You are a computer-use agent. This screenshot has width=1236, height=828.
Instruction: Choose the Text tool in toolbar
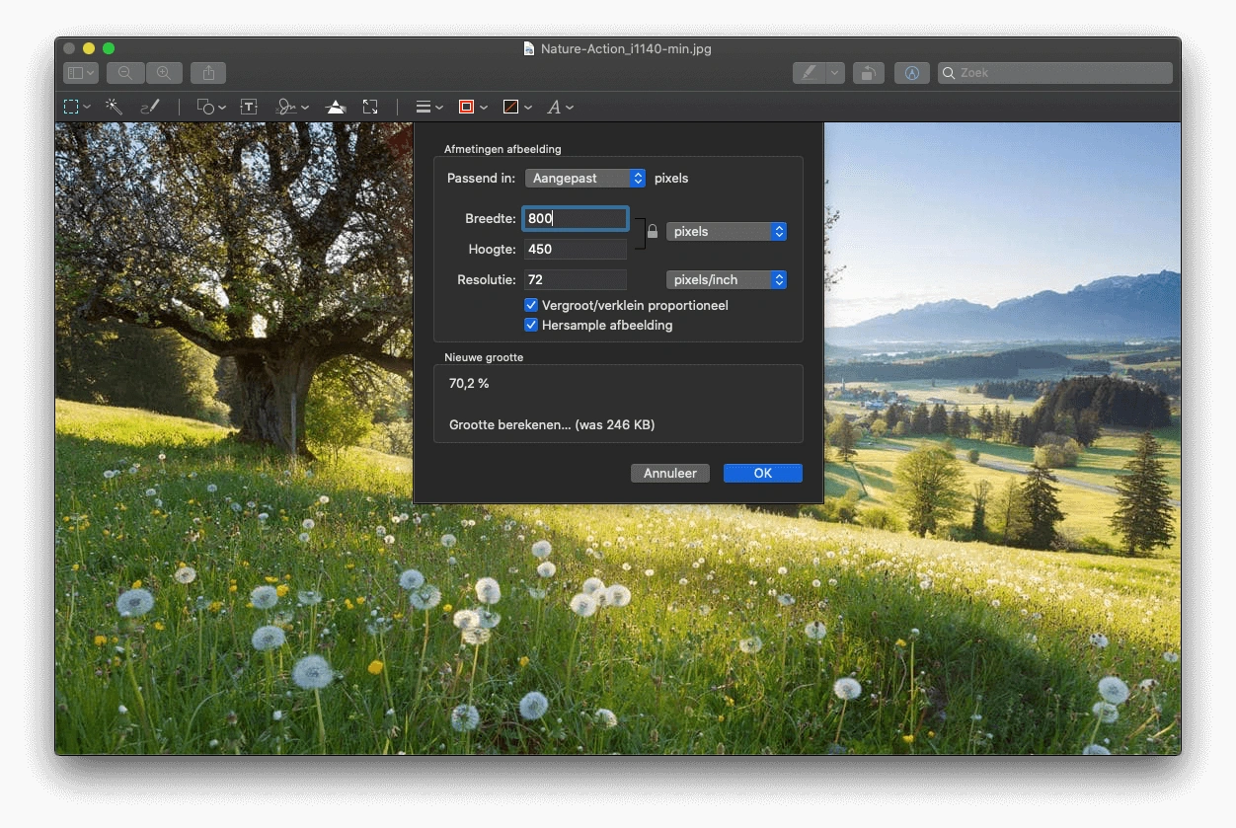pos(249,107)
